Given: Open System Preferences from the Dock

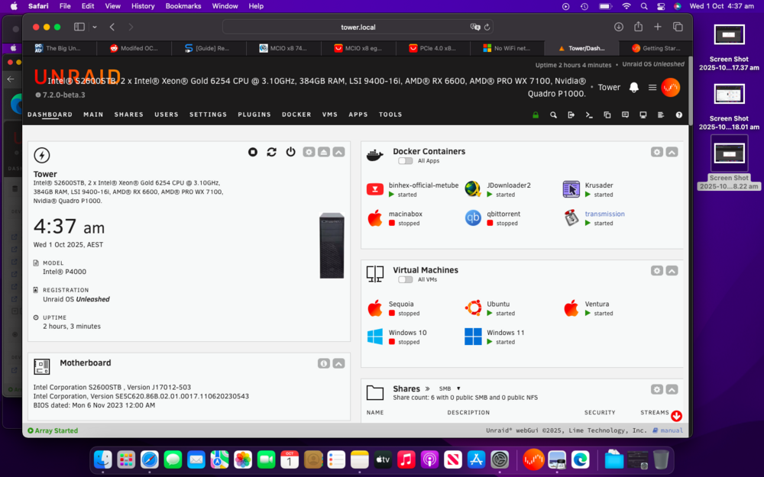Looking at the screenshot, I should tap(500, 459).
